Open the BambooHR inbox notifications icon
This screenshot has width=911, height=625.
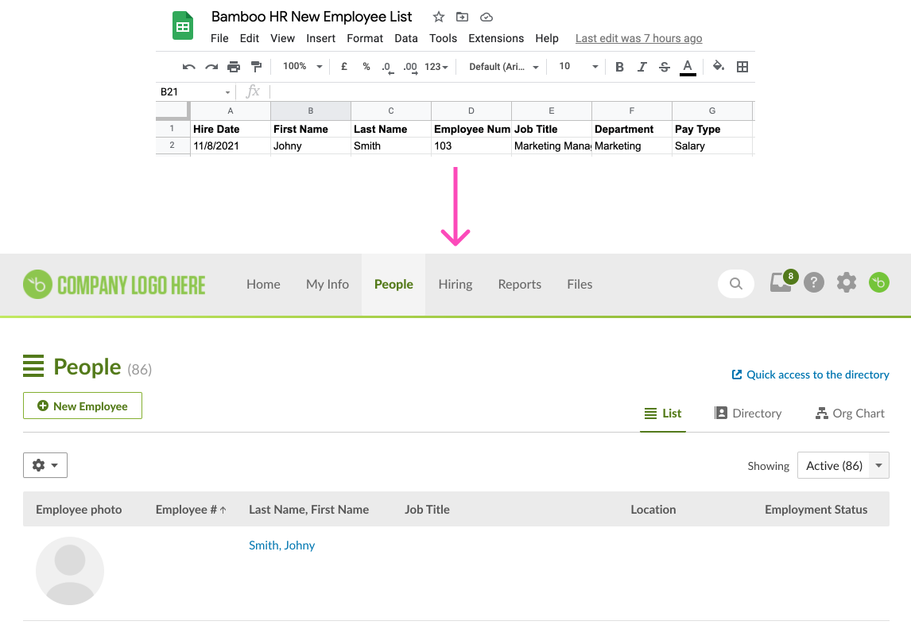click(781, 282)
